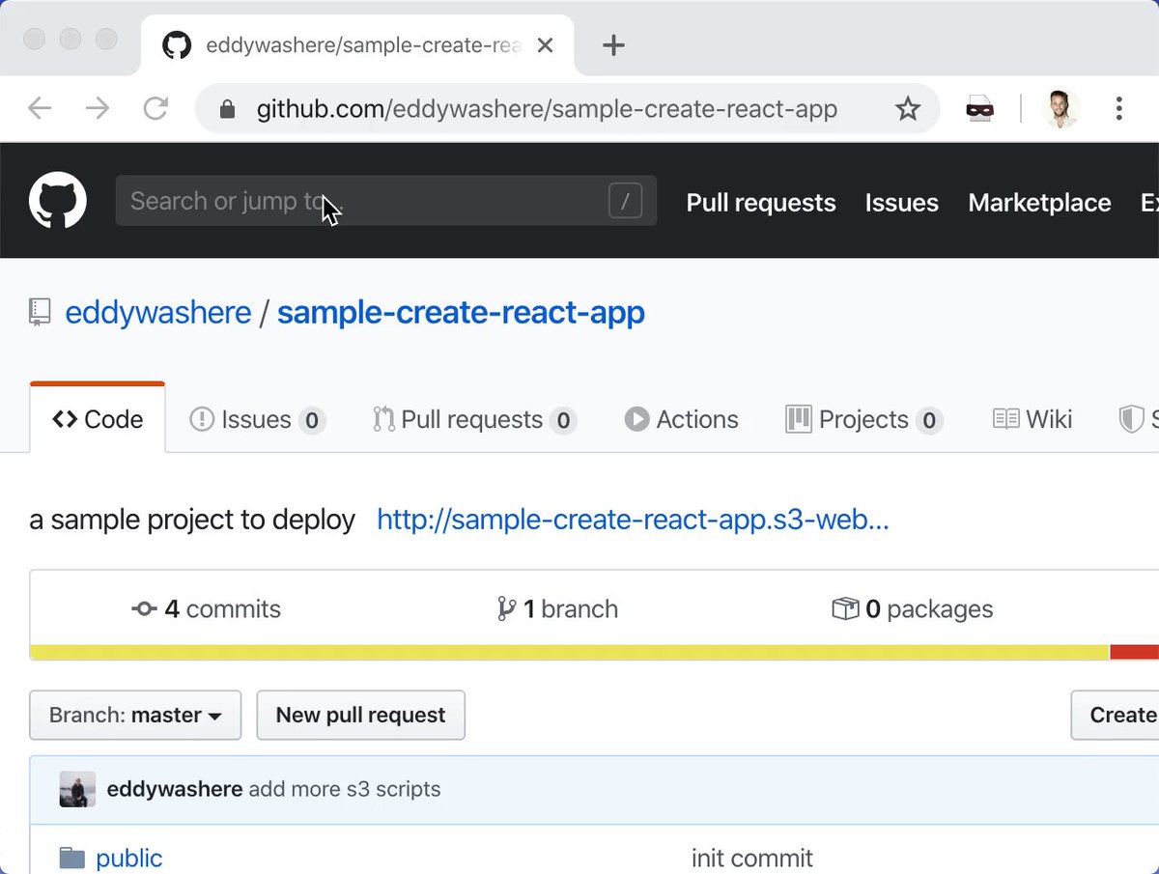Open the Chrome profile avatar
Viewport: 1159px width, 874px height.
tap(1061, 108)
